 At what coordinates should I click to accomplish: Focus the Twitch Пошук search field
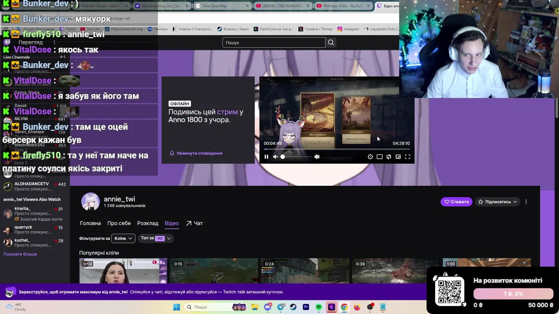click(274, 42)
